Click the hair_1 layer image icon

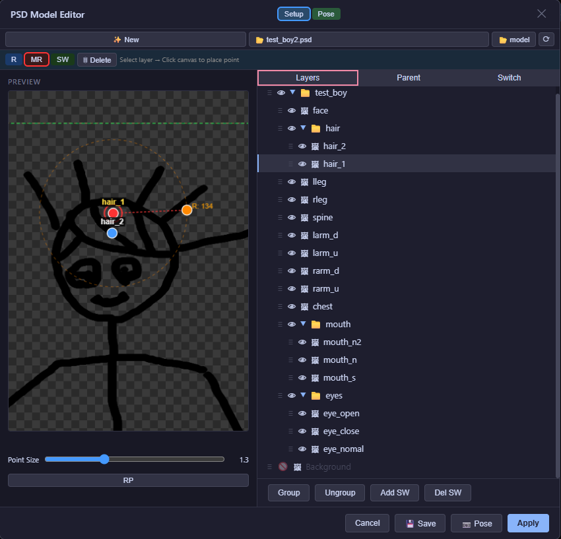315,164
